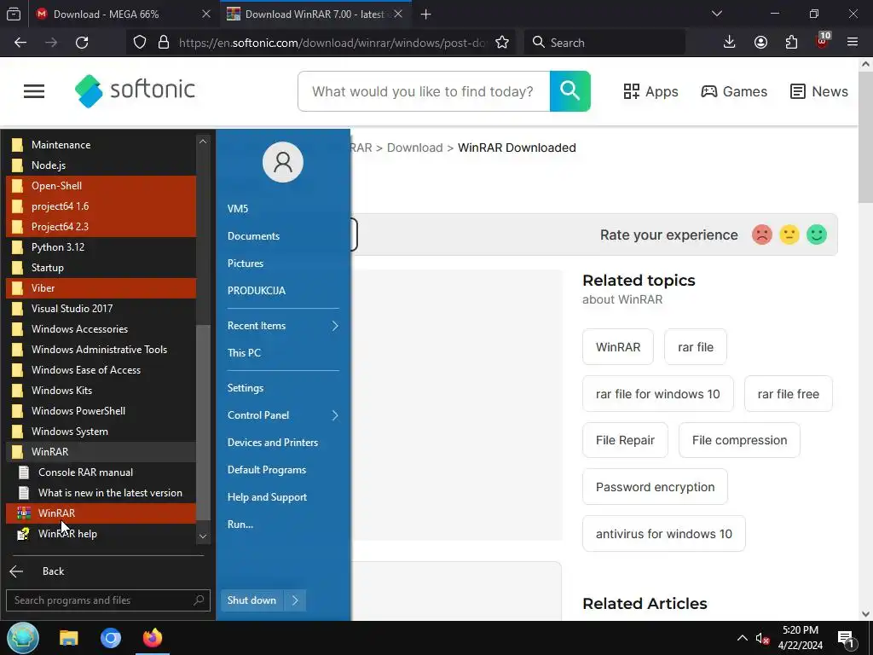This screenshot has height=655, width=873.
Task: Click the Start orb on the taskbar
Action: [x=23, y=638]
